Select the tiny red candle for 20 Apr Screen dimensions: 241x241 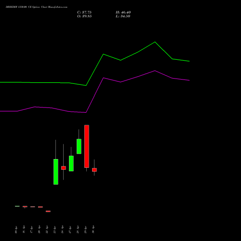click(40, 207)
